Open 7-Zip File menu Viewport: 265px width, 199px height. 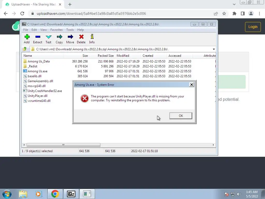(26, 30)
